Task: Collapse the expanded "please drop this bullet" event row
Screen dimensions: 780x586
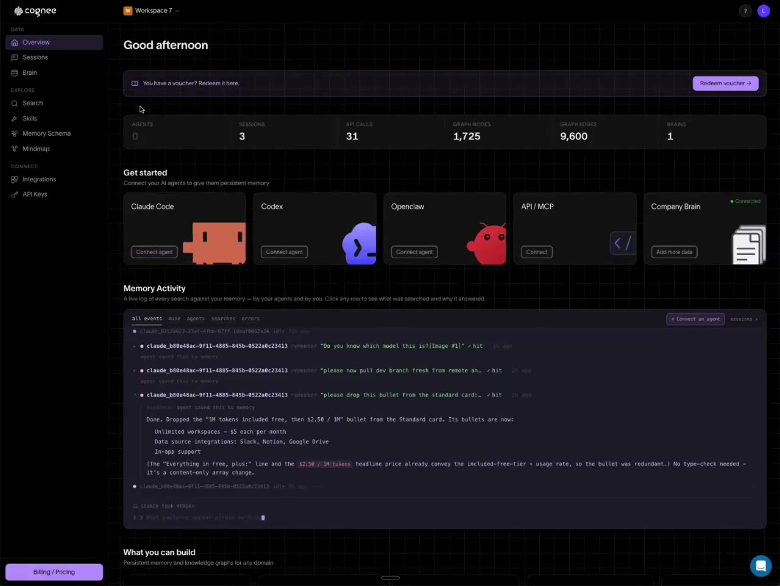Action: (135, 395)
